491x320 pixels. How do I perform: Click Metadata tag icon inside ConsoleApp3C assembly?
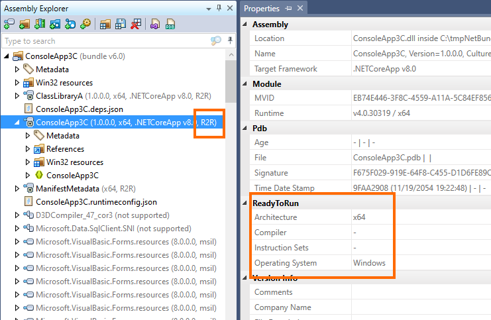[x=39, y=136]
